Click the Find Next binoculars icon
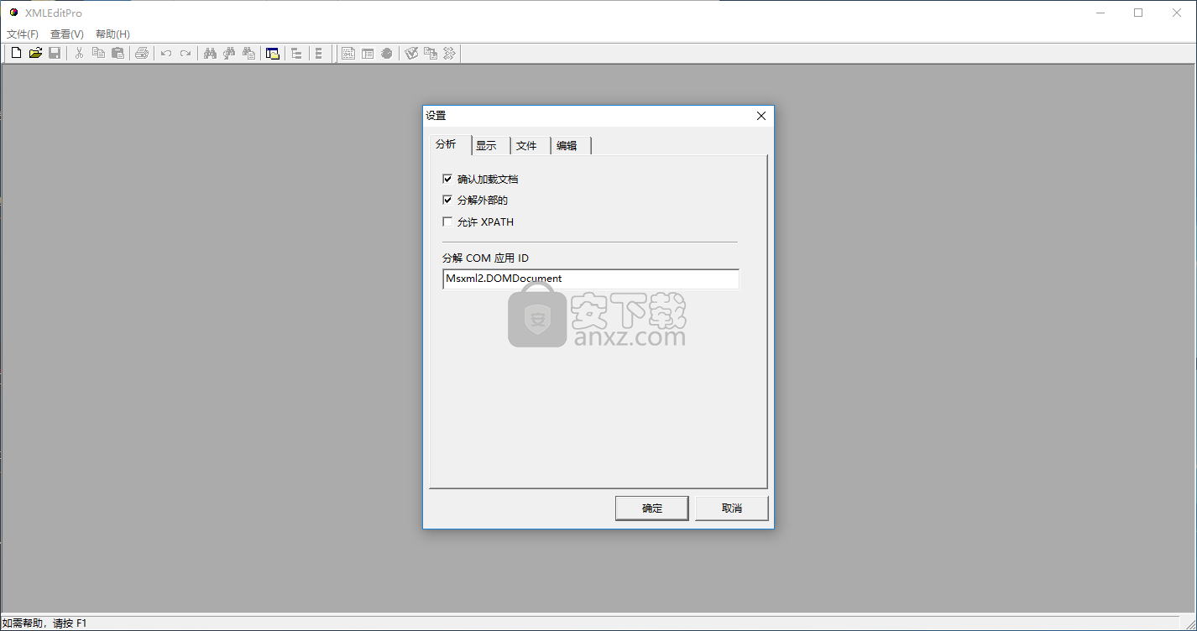This screenshot has width=1197, height=631. (229, 54)
